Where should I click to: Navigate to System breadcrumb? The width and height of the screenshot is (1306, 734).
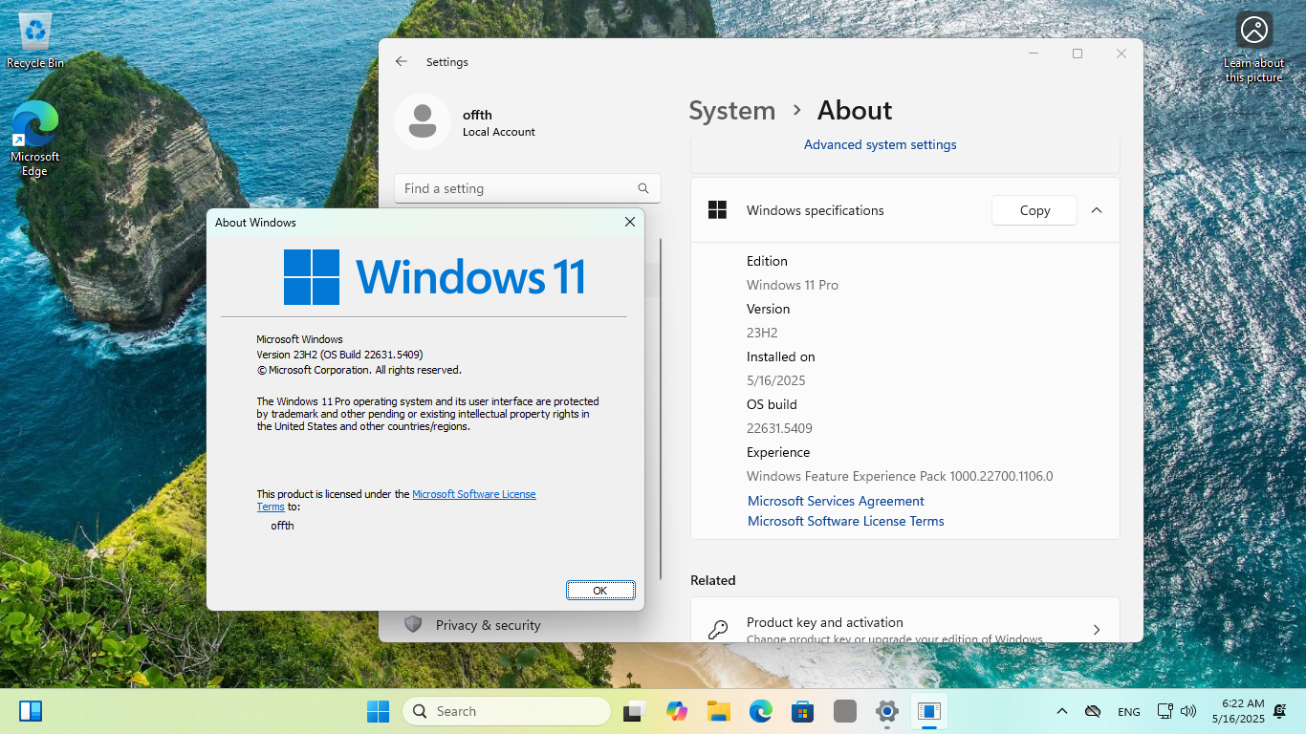click(x=732, y=111)
